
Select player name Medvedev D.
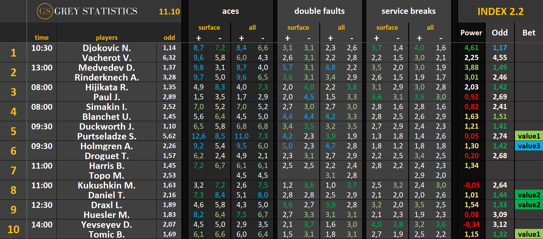click(x=107, y=68)
